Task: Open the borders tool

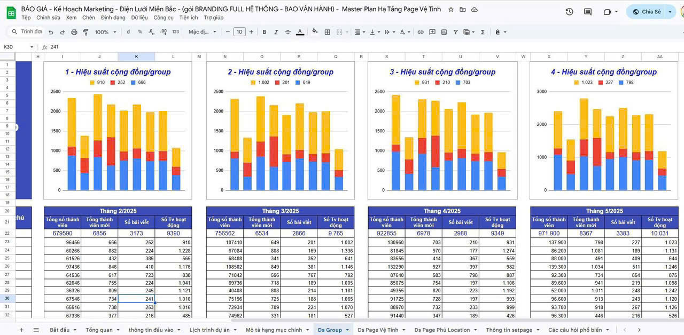Action: point(328,32)
